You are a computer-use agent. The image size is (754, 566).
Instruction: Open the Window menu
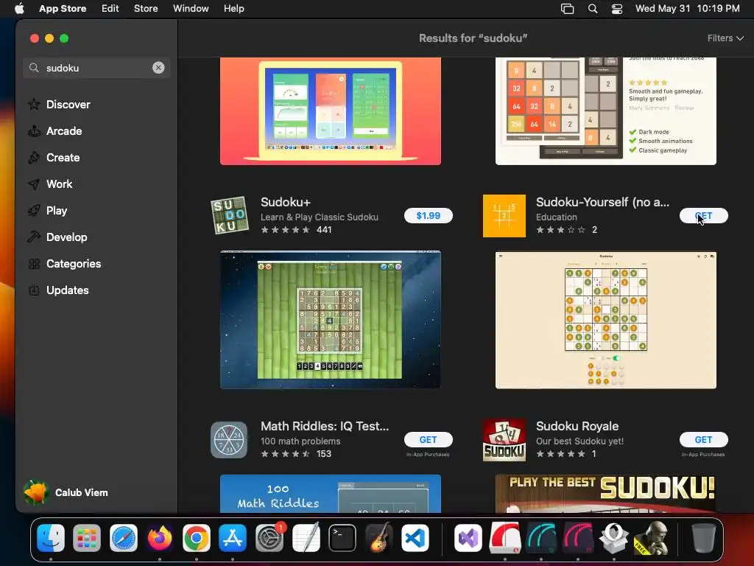point(191,9)
